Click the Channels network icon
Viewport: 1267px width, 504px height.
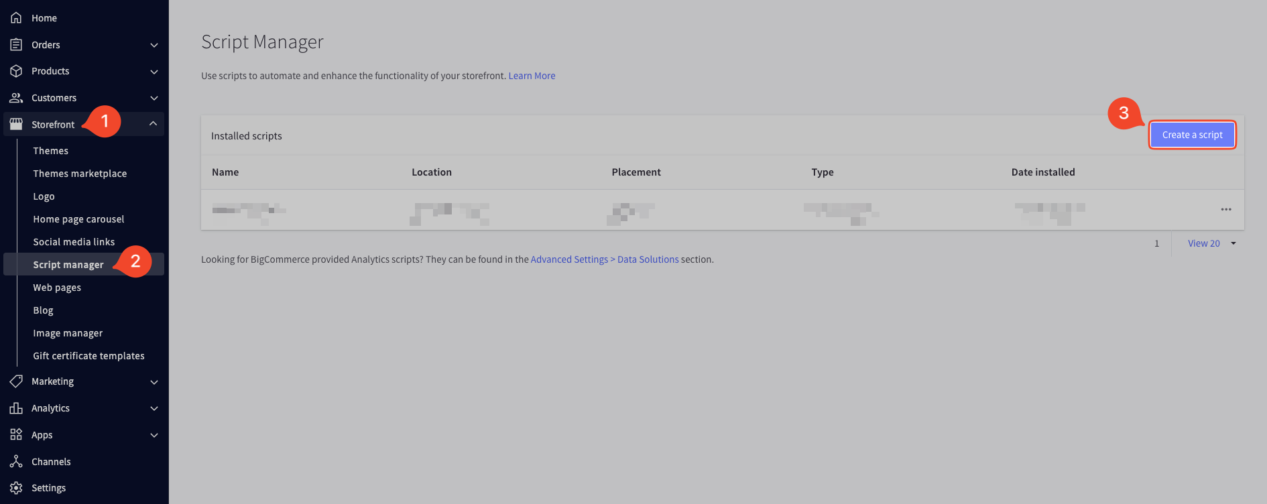point(16,461)
